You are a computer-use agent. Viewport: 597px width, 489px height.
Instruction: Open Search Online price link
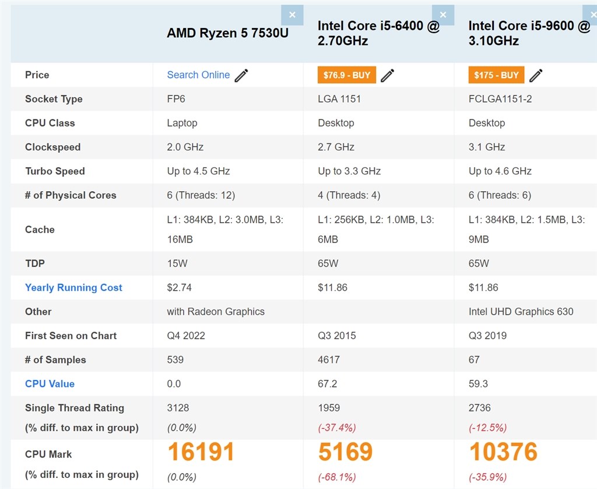pyautogui.click(x=198, y=75)
